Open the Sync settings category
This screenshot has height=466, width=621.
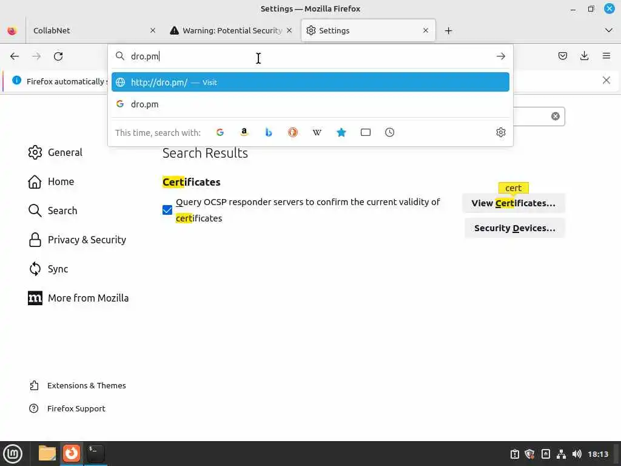(49, 269)
